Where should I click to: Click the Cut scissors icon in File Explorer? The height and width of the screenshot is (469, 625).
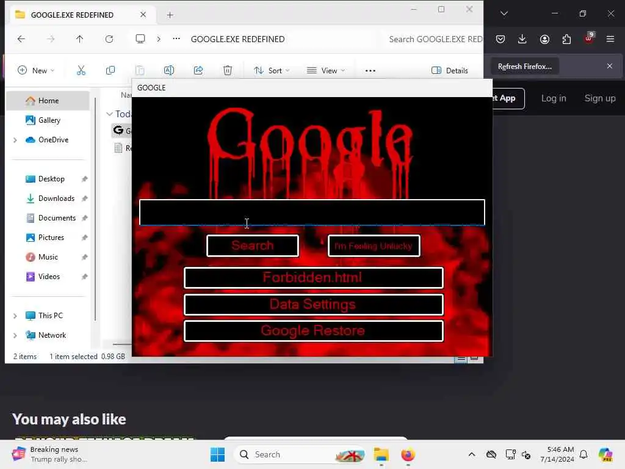click(x=81, y=71)
